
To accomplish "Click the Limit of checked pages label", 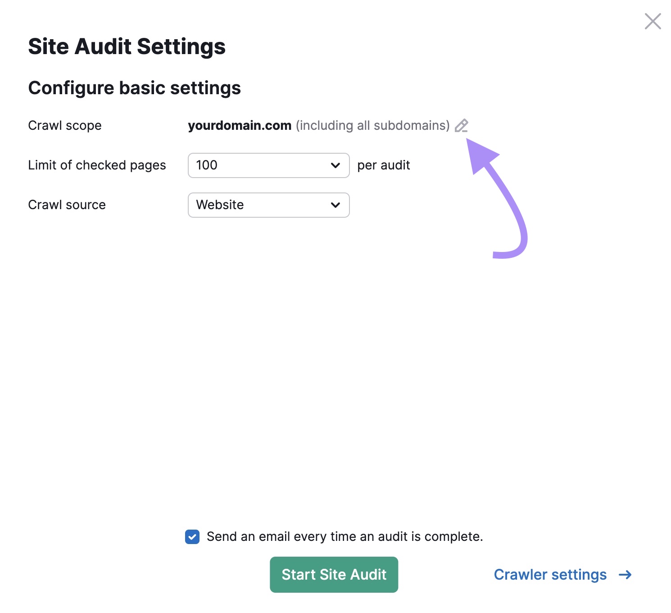I will coord(97,165).
